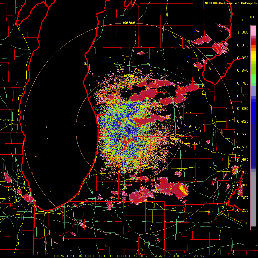The image size is (258, 258).
Task: Select the 0.787 scale value
Action: click(x=243, y=83)
